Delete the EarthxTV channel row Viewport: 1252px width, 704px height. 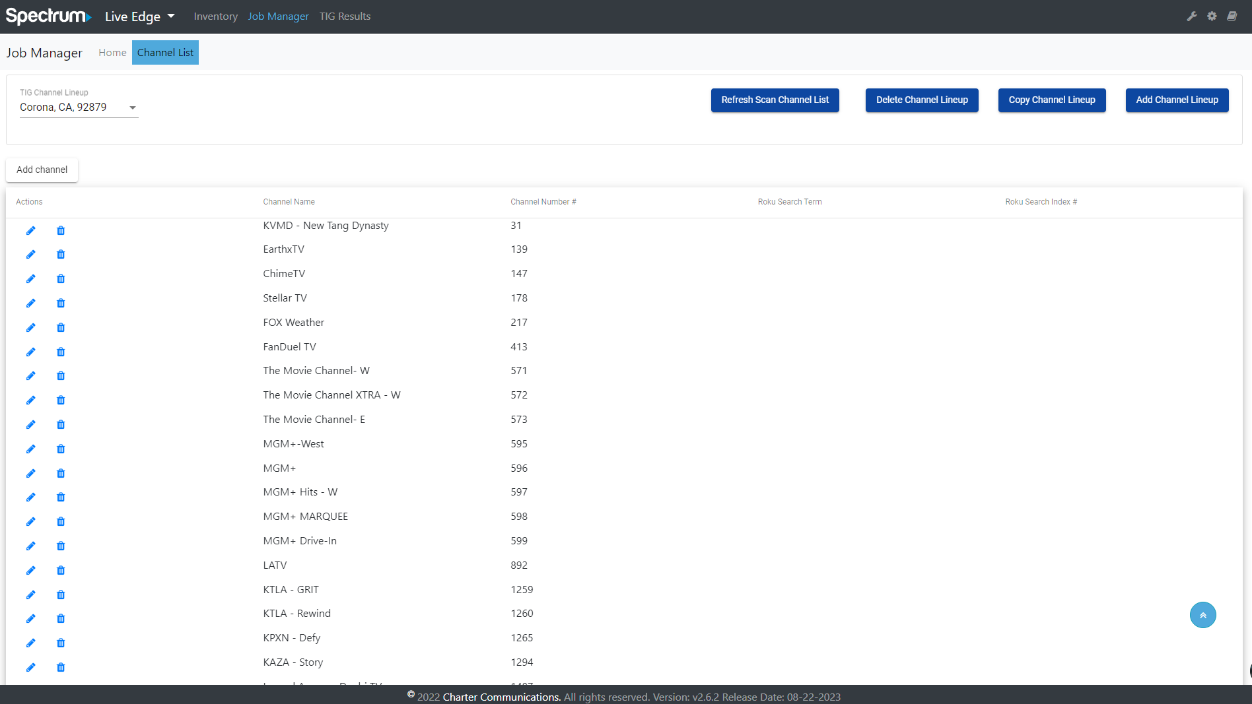61,255
